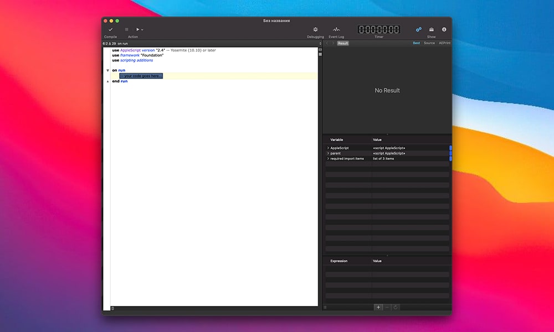Click the Compile checkmark icon
Image resolution: width=554 pixels, height=332 pixels.
point(111,29)
